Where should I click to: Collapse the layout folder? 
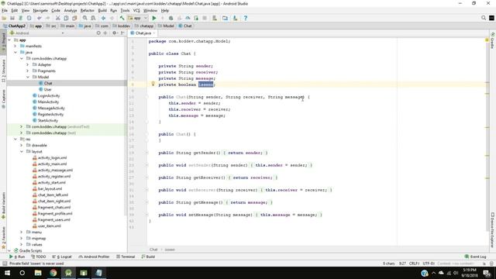point(22,152)
